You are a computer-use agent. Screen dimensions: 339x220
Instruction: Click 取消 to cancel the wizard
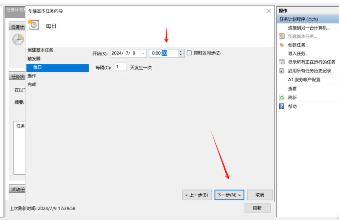click(x=260, y=195)
